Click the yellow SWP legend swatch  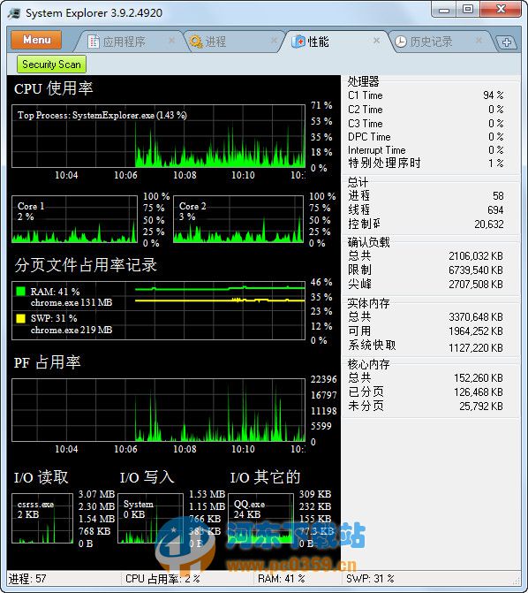21,318
